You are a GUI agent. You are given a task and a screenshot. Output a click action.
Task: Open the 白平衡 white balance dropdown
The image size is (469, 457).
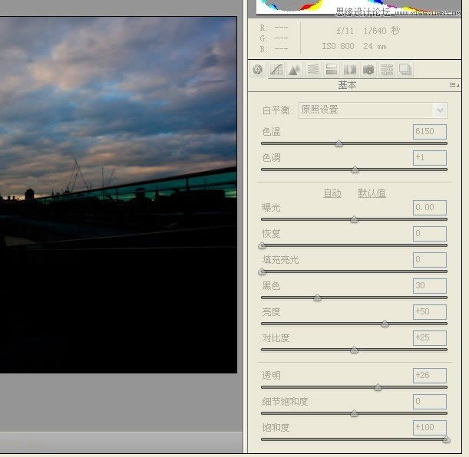pos(372,110)
